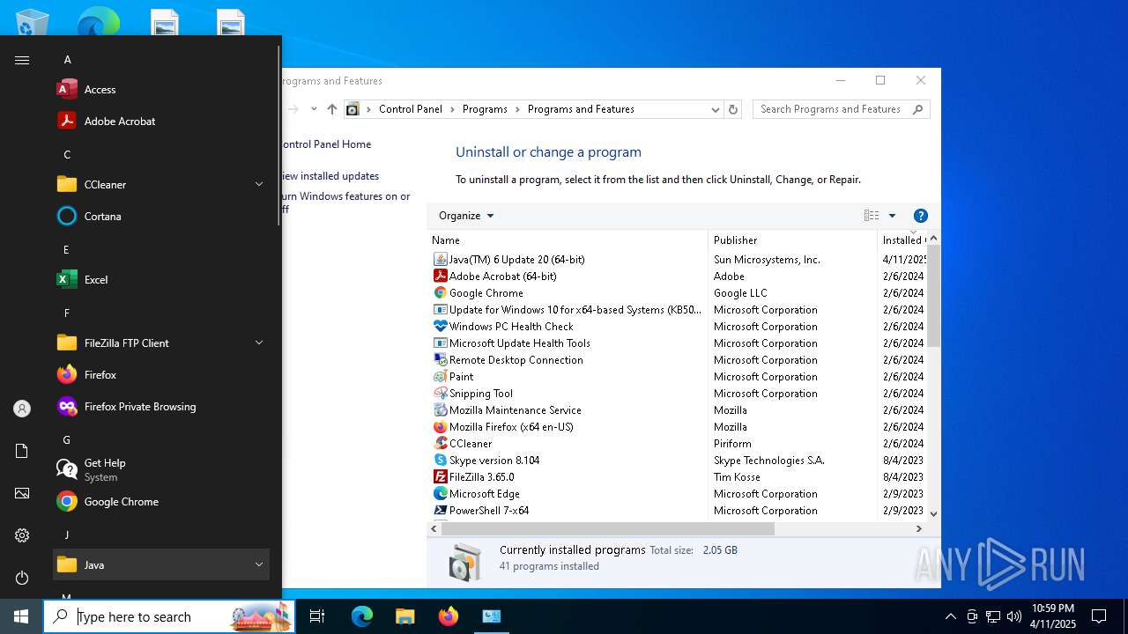This screenshot has height=634, width=1128.
Task: Open notification center icon
Action: click(x=1099, y=616)
